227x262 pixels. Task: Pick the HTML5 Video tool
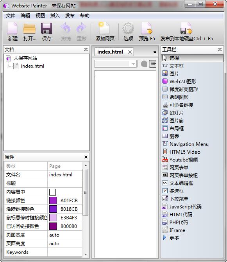pyautogui.click(x=181, y=152)
